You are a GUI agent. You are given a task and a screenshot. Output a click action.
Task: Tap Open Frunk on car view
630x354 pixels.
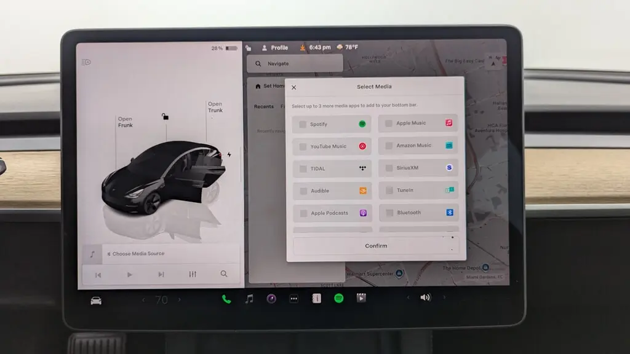click(126, 122)
